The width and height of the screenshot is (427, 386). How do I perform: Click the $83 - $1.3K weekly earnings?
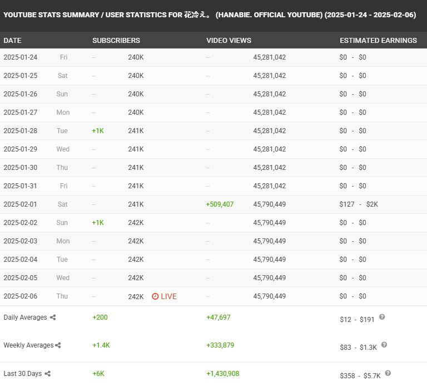coord(359,347)
